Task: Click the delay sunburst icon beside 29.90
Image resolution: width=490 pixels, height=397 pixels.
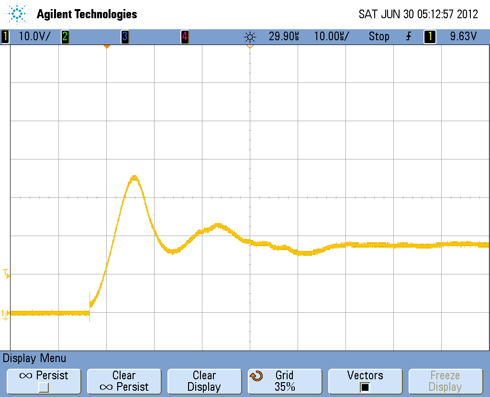Action: click(250, 36)
